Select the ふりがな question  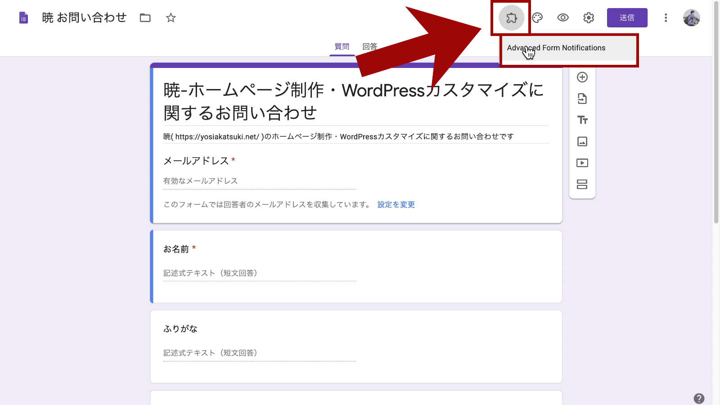pos(356,346)
